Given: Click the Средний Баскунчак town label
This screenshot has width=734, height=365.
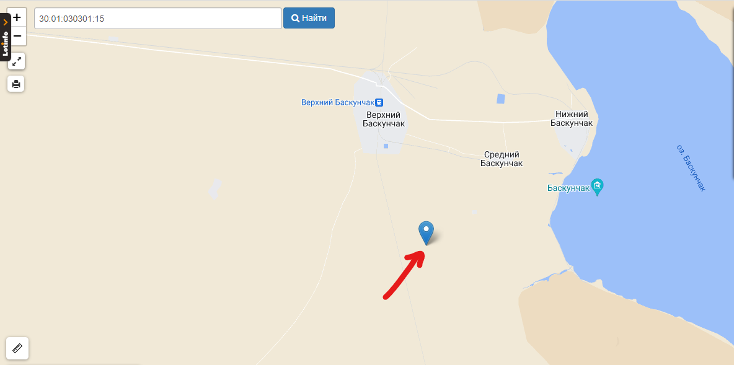Looking at the screenshot, I should pyautogui.click(x=502, y=159).
